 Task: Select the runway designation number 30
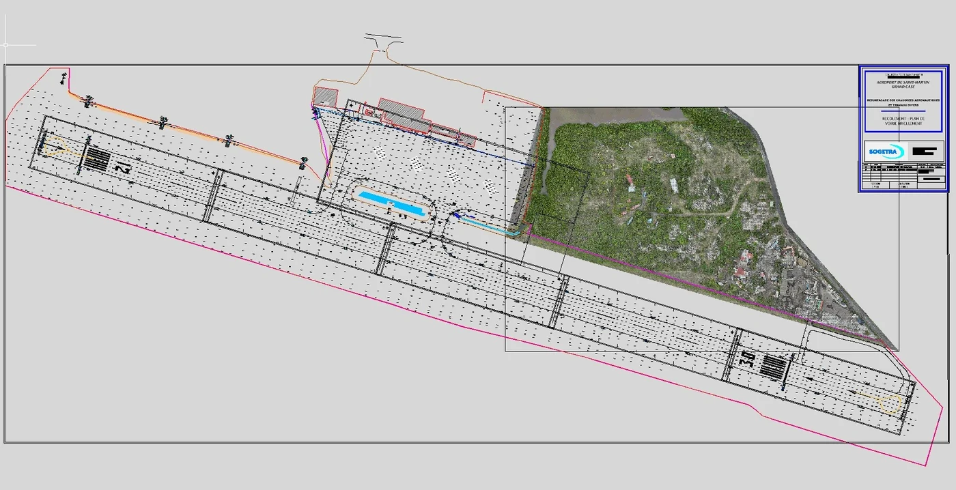click(x=747, y=358)
